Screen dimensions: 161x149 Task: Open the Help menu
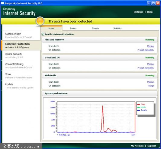pyautogui.click(x=150, y=12)
